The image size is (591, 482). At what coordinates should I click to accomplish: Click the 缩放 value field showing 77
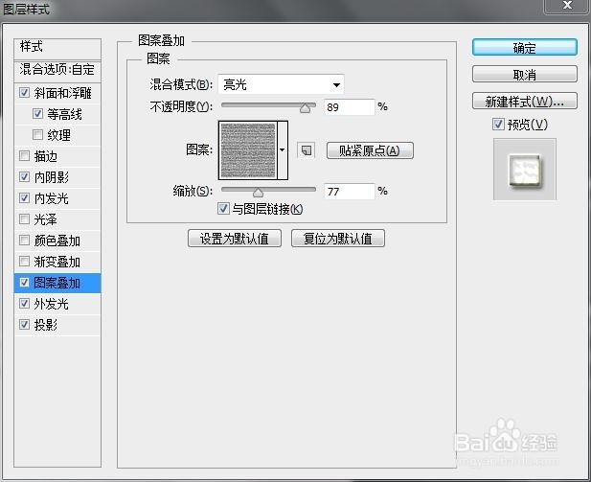pos(349,192)
